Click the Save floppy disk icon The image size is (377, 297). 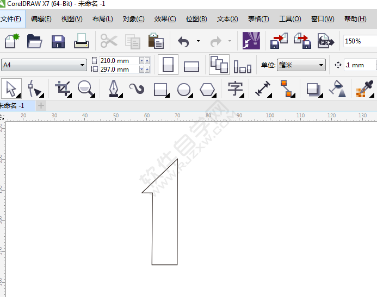(x=58, y=41)
